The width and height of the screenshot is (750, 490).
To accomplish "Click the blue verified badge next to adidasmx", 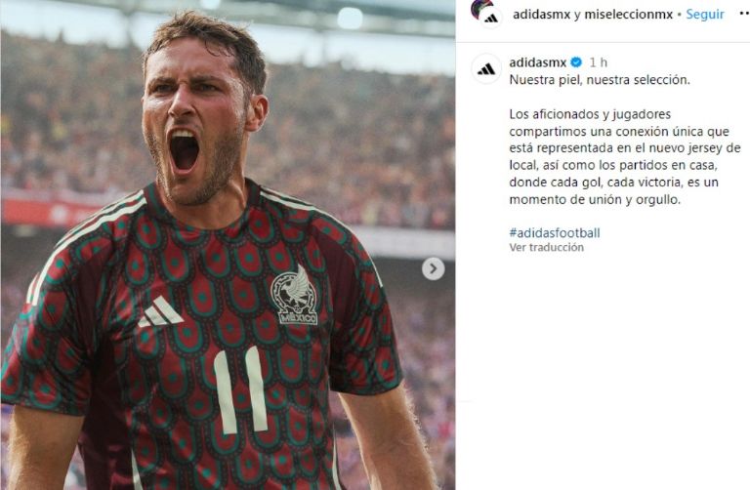I will click(x=576, y=62).
